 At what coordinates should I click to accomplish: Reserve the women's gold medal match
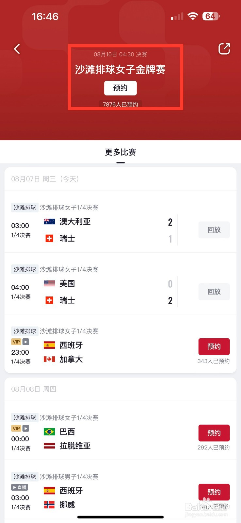[x=120, y=88]
